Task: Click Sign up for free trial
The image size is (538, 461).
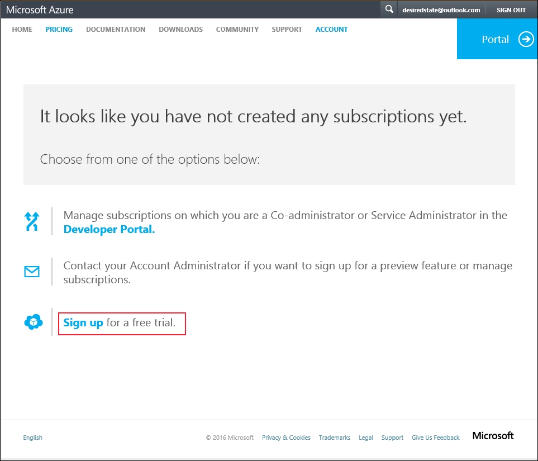Action: point(83,323)
